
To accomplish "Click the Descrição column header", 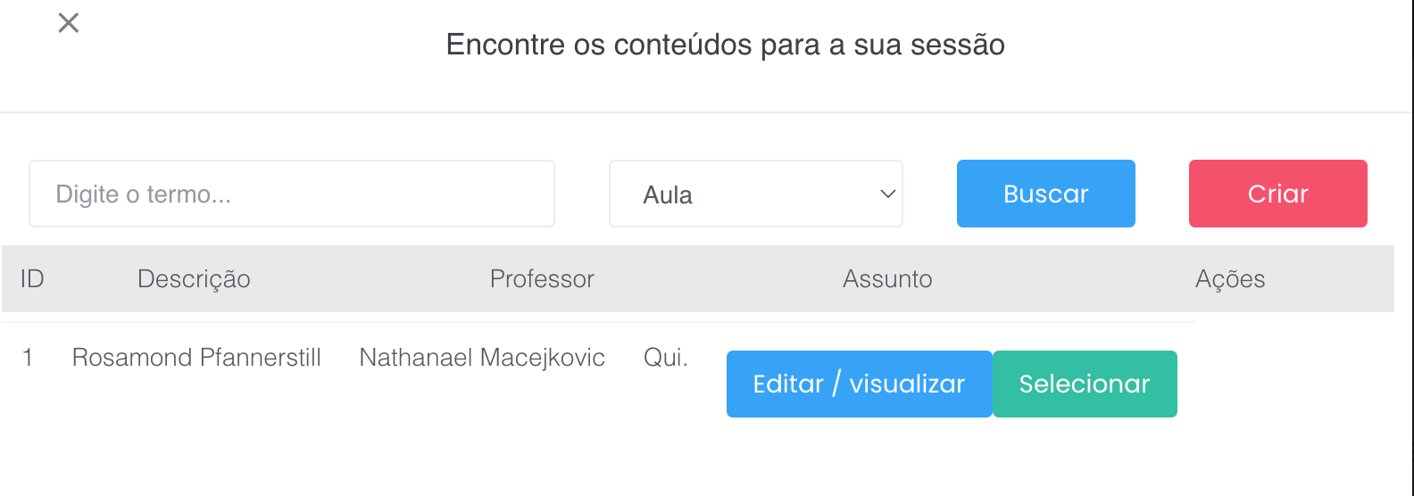I will (194, 279).
